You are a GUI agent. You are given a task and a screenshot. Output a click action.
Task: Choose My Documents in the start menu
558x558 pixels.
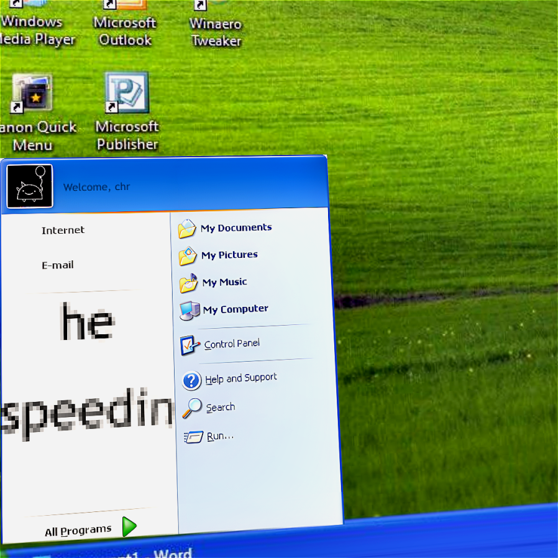(236, 228)
